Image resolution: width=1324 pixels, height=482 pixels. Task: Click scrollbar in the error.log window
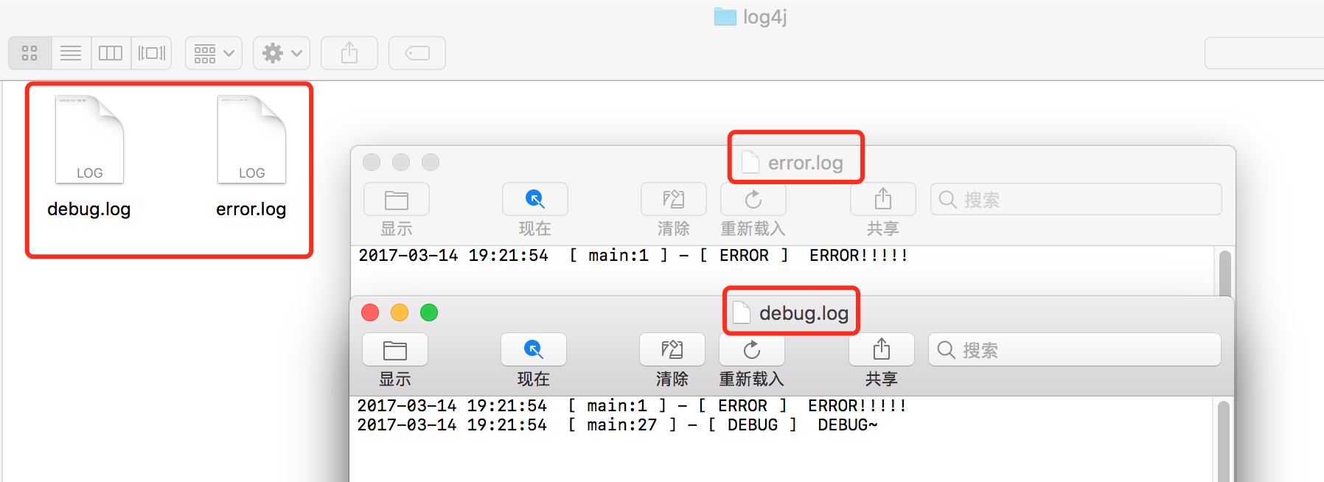(1225, 273)
